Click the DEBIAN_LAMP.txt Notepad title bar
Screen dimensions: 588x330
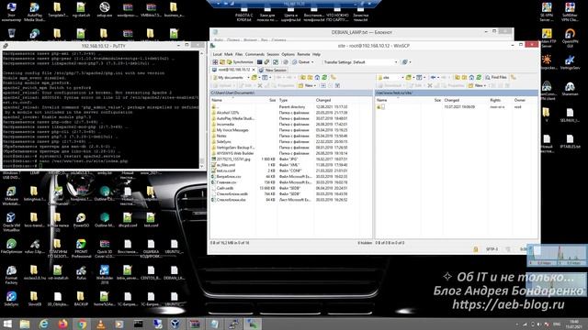tap(361, 32)
